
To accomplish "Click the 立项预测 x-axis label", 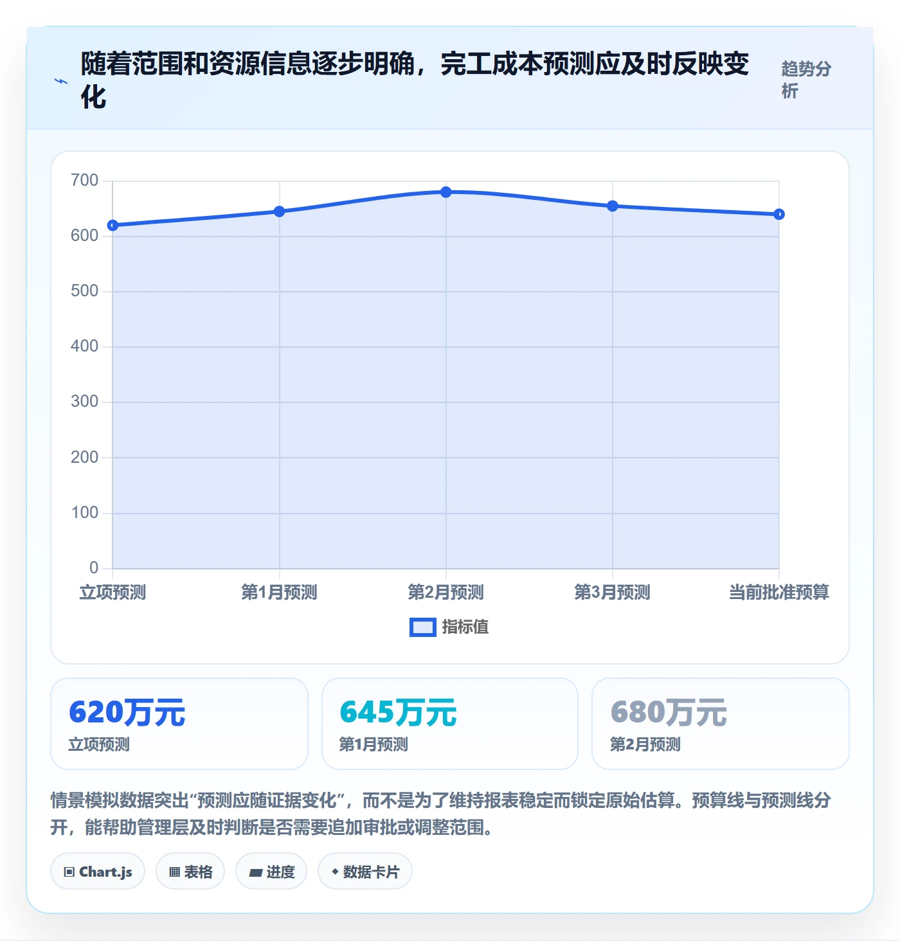I will click(113, 592).
